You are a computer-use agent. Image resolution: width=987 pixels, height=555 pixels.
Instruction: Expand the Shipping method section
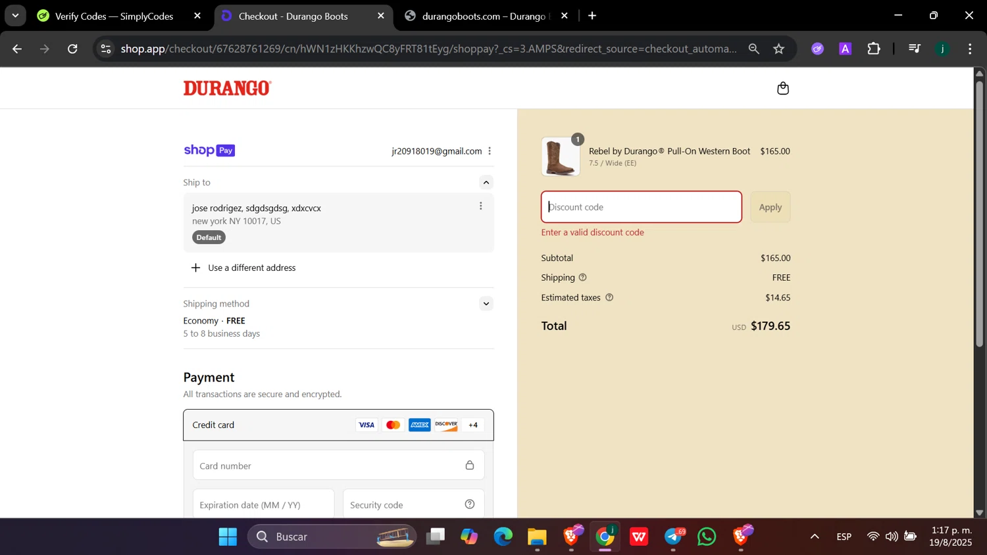tap(486, 304)
